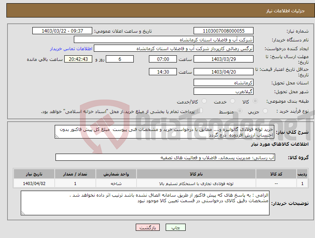Viewport: 315px width, 238px height.
Task: Grab the resize handle of description text area
Action: click(57, 136)
